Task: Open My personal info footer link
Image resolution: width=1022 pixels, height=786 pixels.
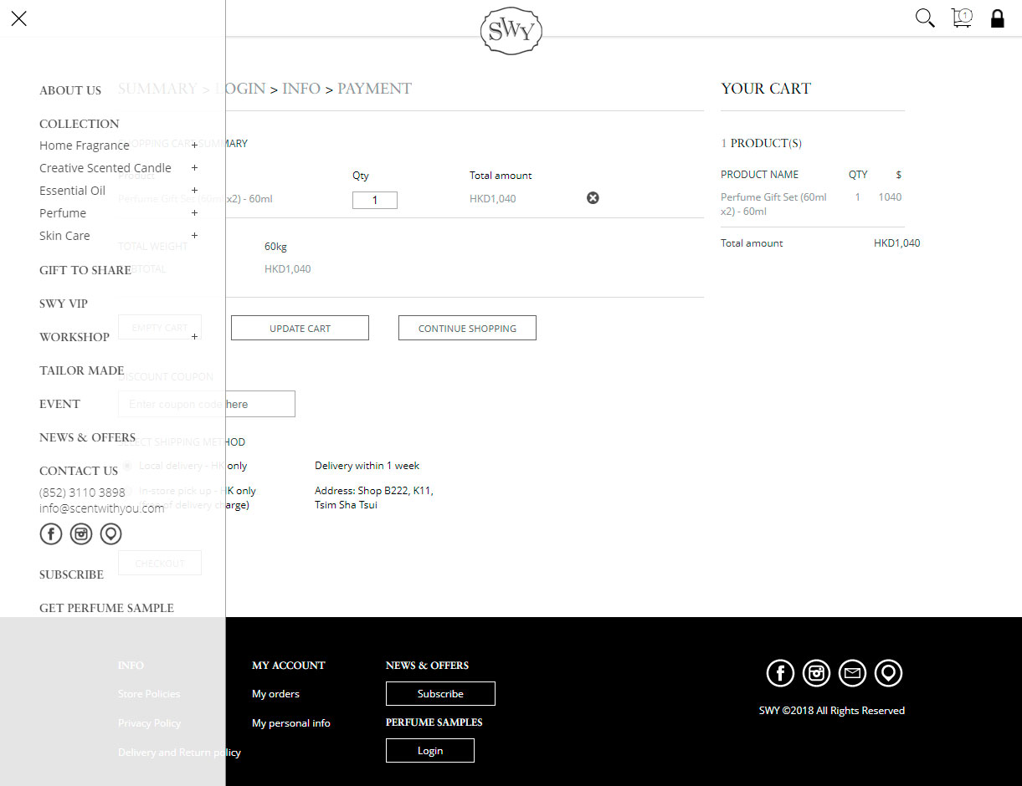Action: (x=291, y=723)
